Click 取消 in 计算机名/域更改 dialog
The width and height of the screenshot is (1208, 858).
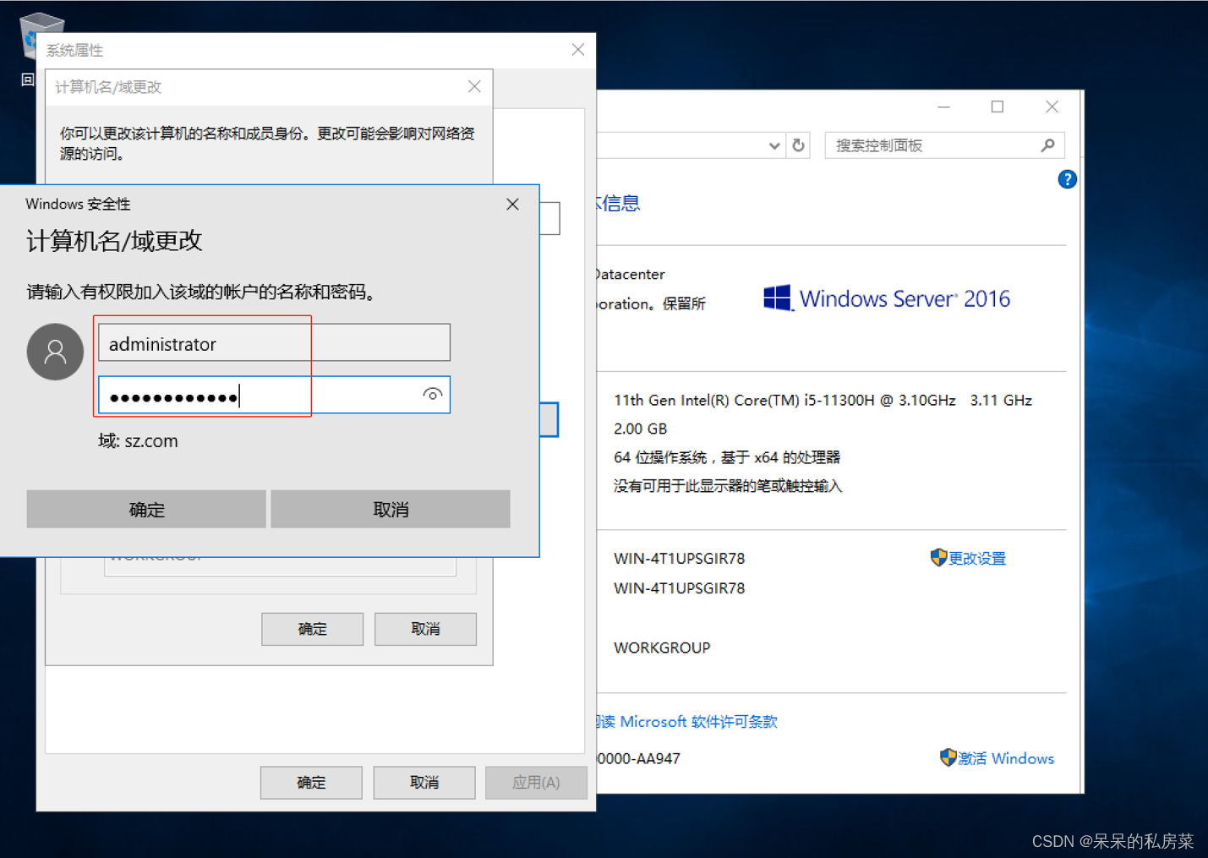[x=425, y=629]
